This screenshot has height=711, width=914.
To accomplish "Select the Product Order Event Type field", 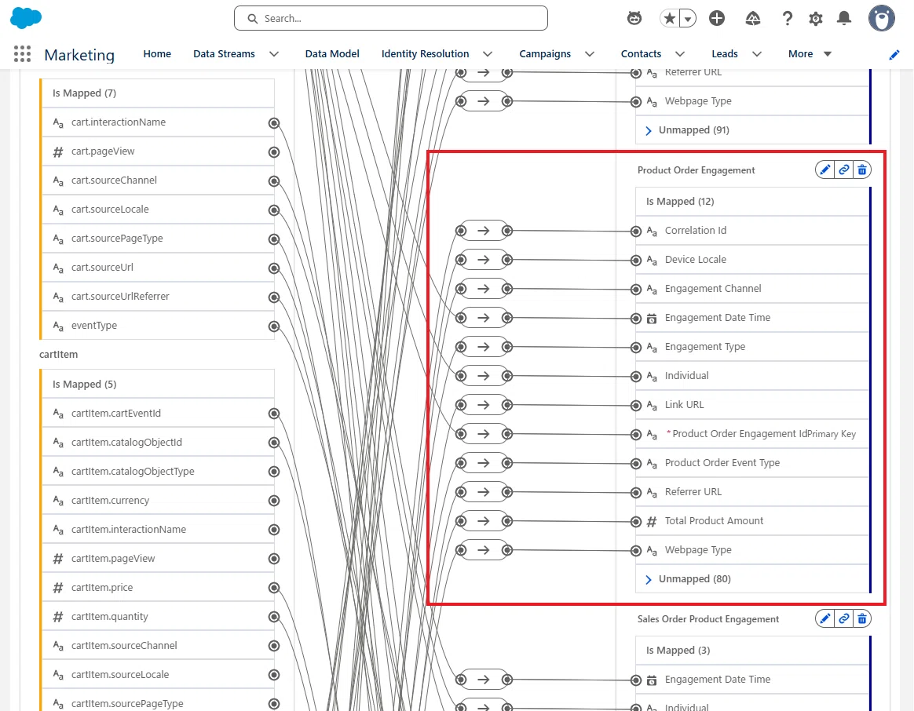I will point(752,463).
